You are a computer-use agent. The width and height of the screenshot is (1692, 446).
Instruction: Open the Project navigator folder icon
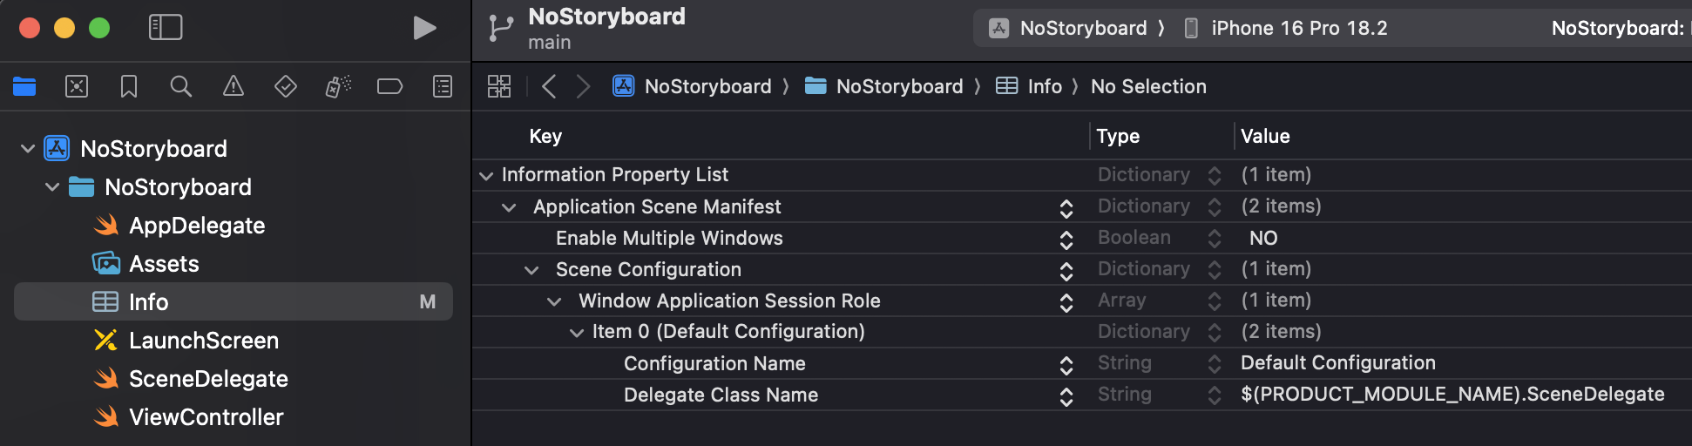[24, 86]
